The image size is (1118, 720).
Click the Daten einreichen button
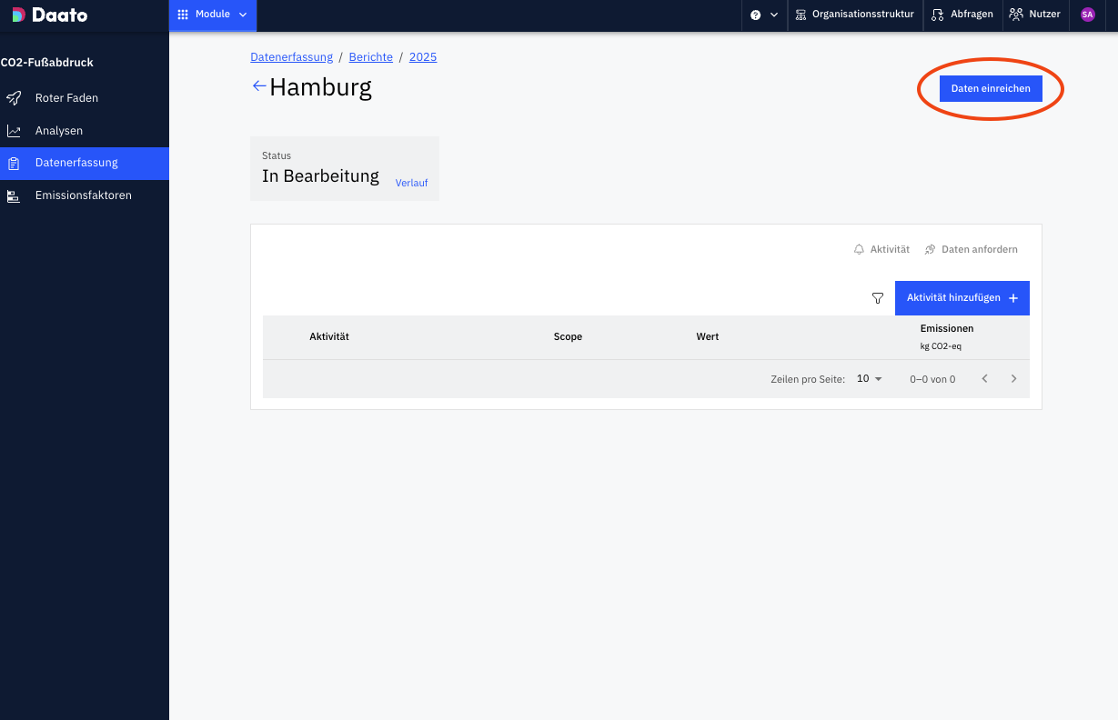pyautogui.click(x=991, y=88)
